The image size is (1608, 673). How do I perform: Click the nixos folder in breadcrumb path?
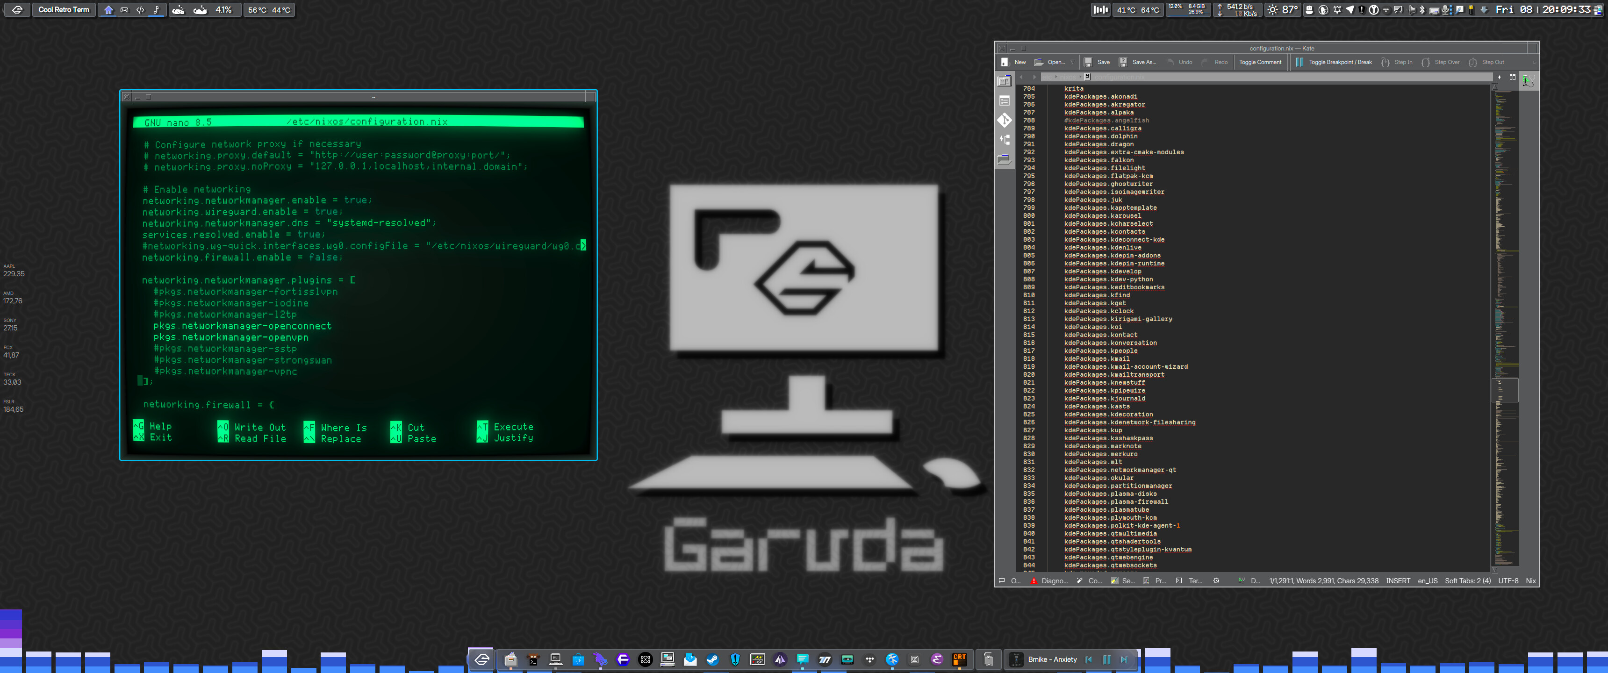point(1069,78)
